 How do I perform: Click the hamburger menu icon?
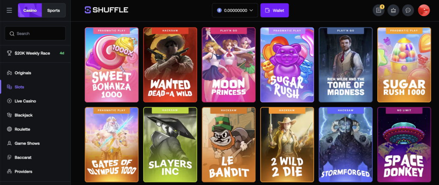(x=9, y=10)
